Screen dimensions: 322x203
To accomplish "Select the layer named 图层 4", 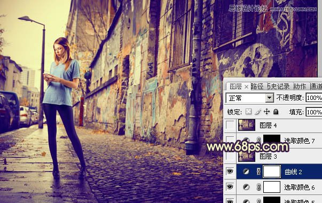I will tap(268, 126).
